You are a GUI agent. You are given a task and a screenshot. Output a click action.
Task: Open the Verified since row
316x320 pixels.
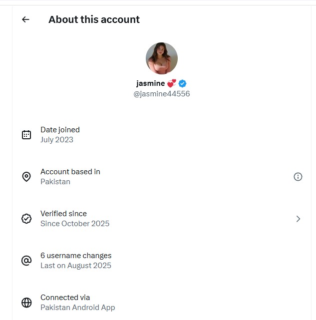tap(162, 219)
